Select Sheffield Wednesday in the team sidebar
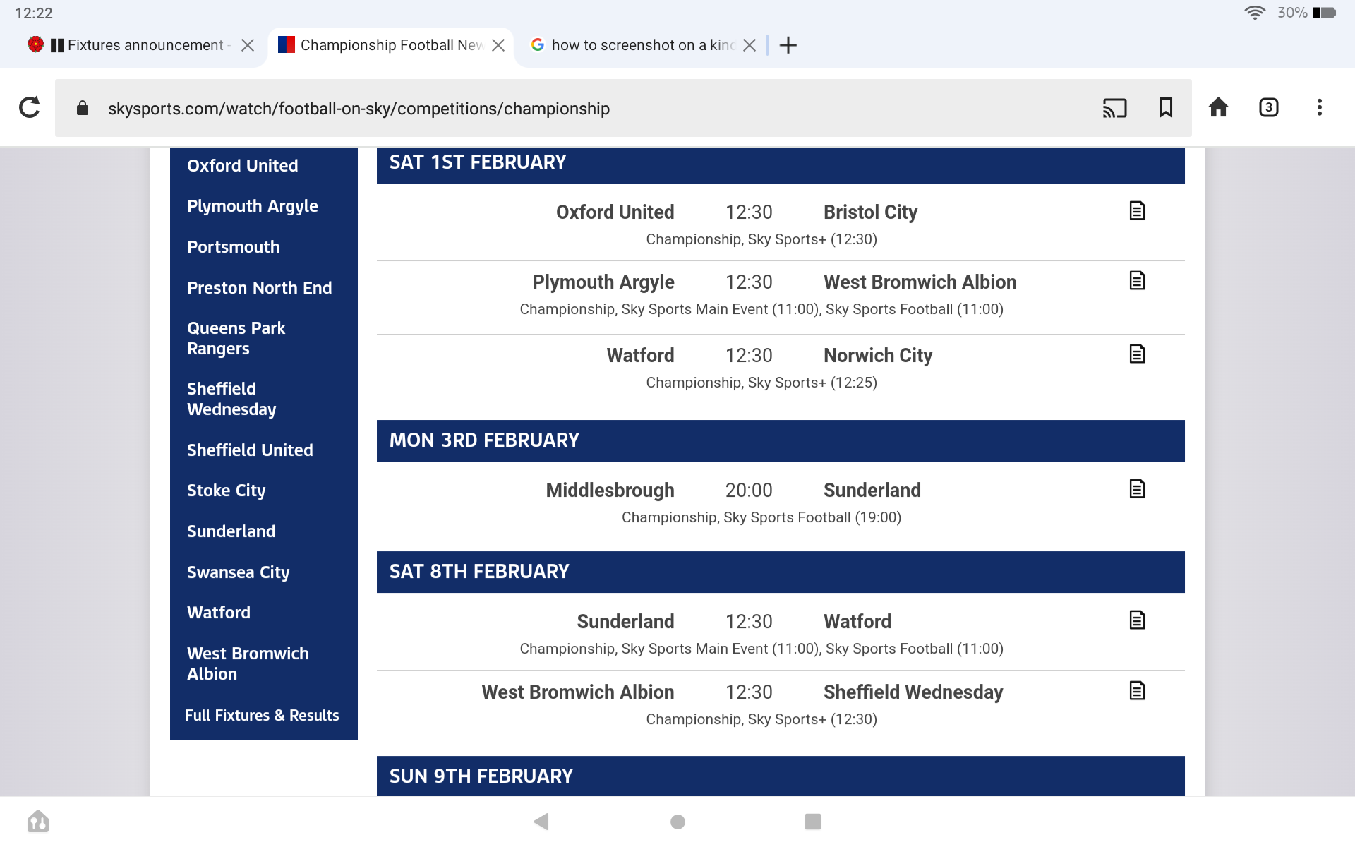Image resolution: width=1355 pixels, height=847 pixels. click(231, 399)
